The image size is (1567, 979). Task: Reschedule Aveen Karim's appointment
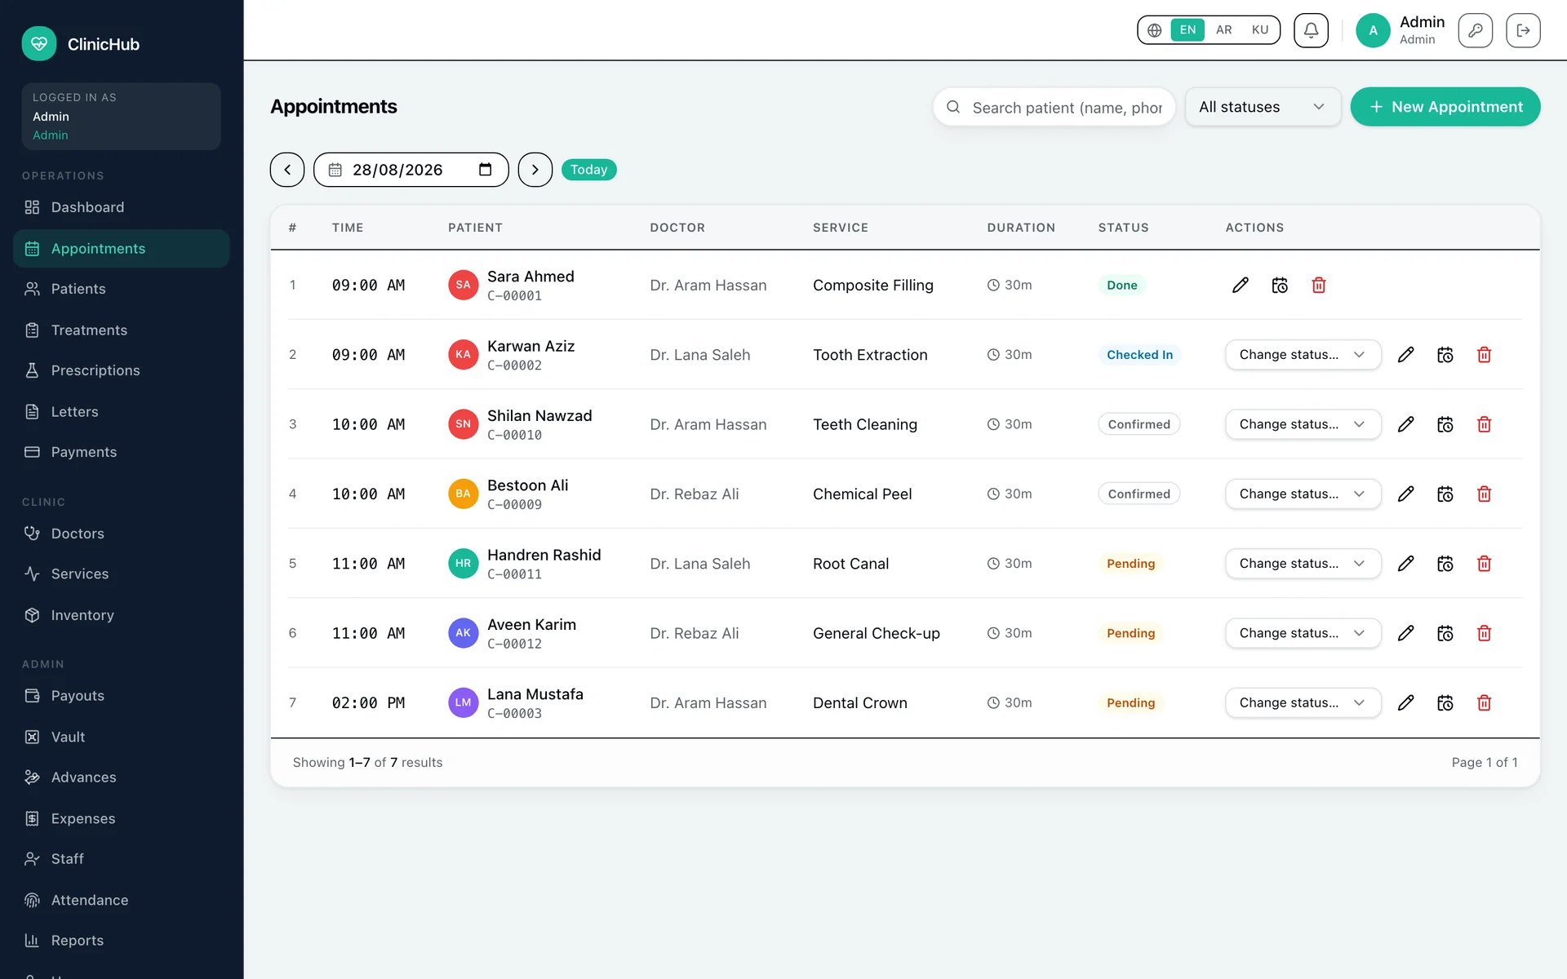(1445, 633)
